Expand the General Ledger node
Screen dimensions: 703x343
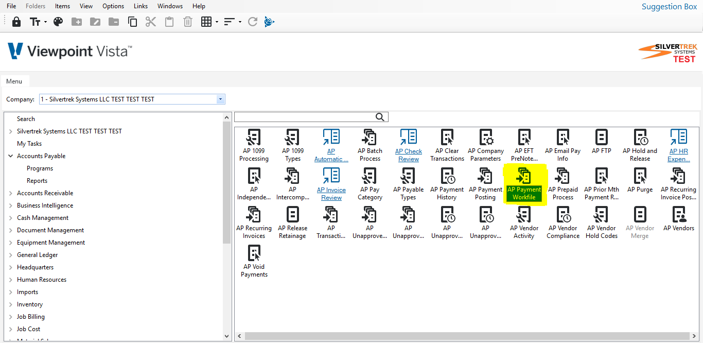10,255
